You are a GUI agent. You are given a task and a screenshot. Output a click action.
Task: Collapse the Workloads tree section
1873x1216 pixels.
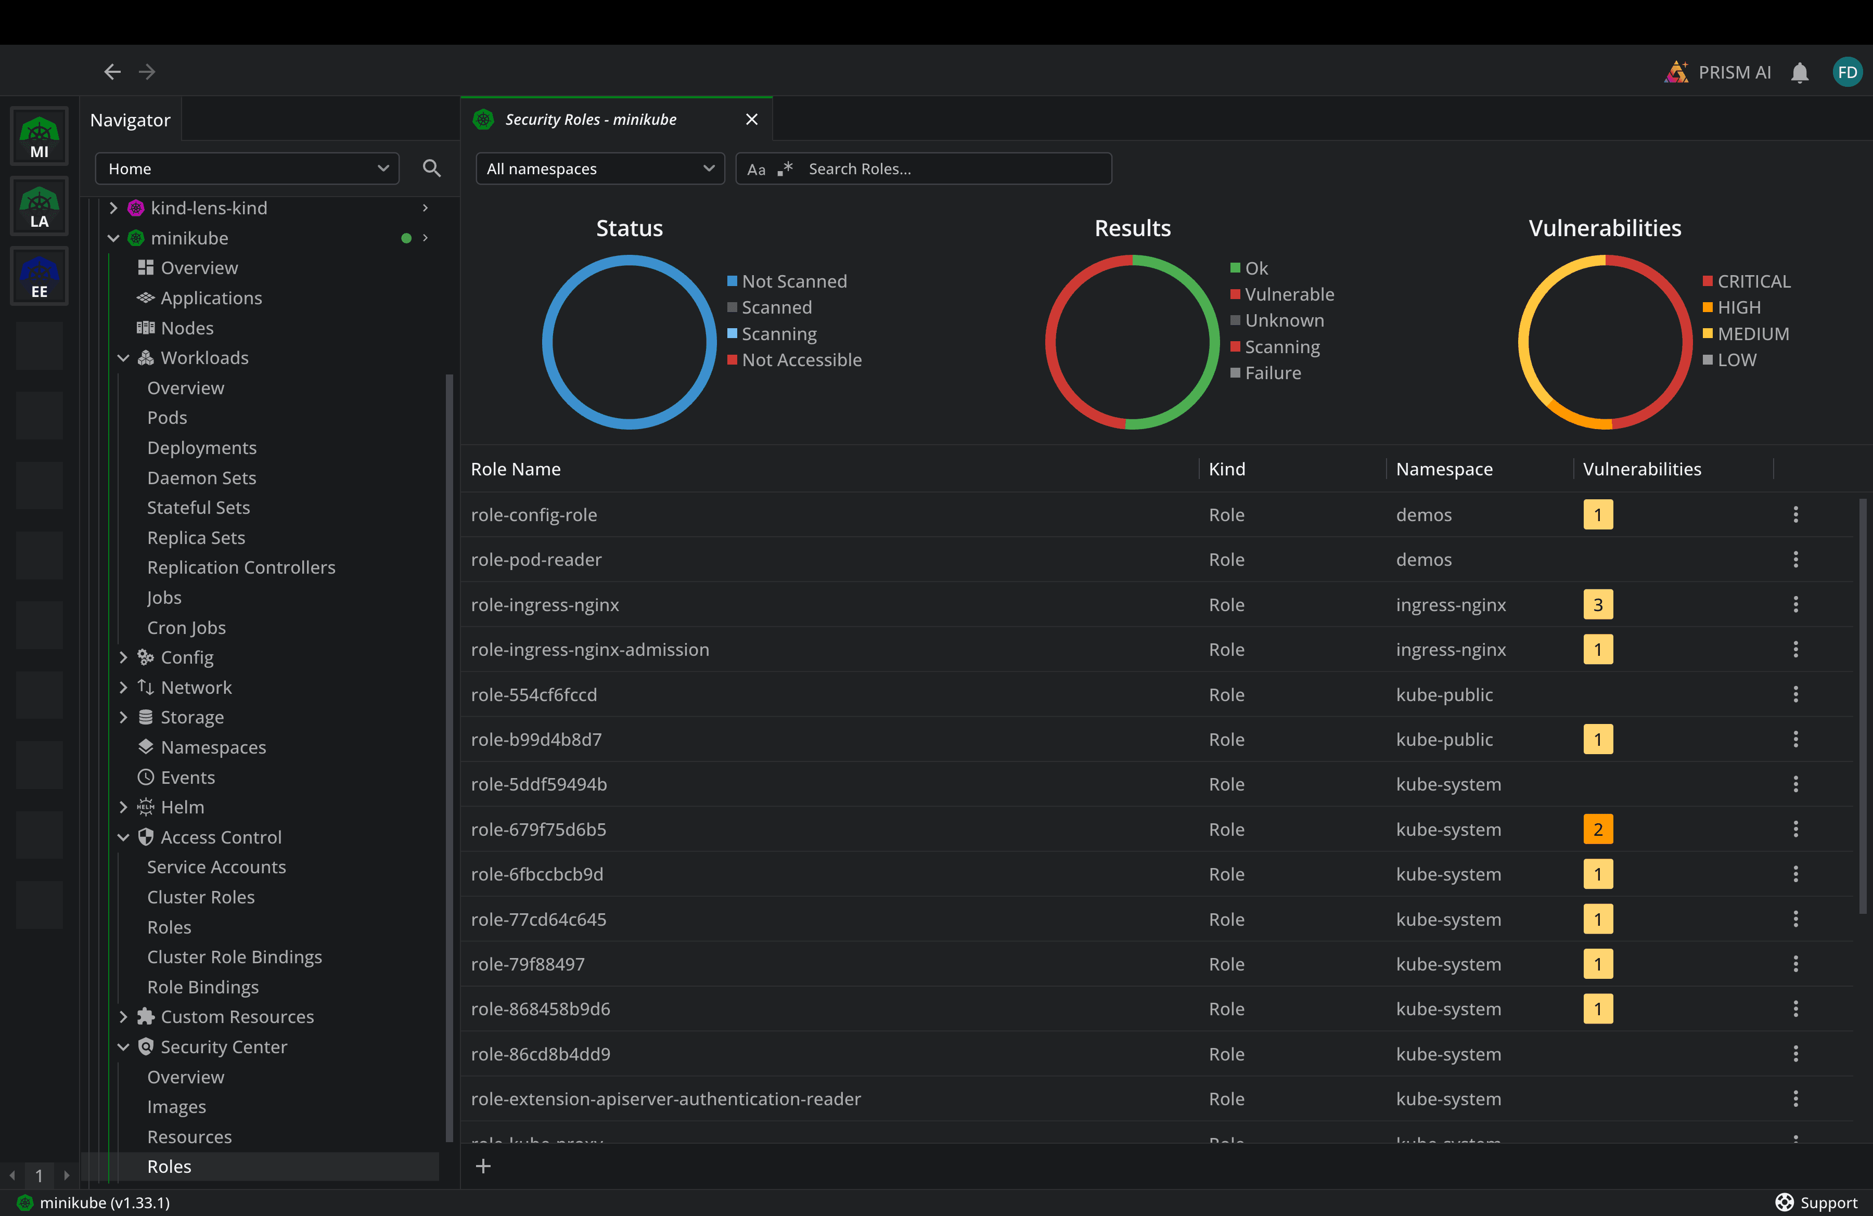coord(123,358)
